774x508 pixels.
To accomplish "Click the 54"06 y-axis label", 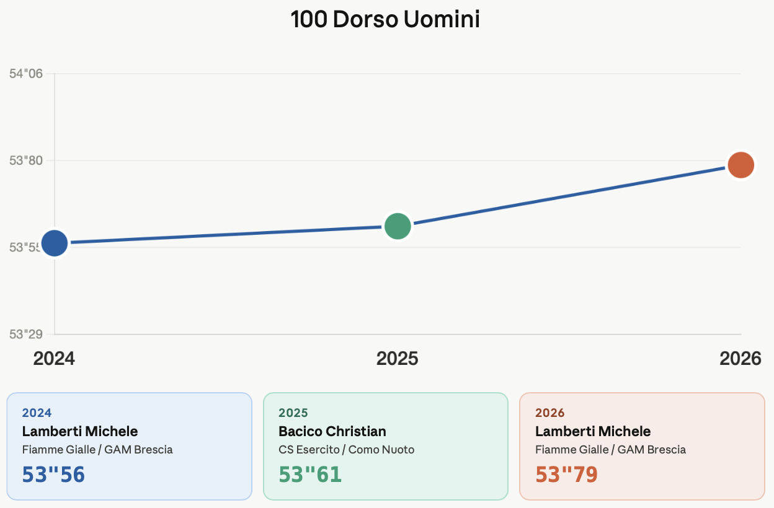I will (26, 74).
